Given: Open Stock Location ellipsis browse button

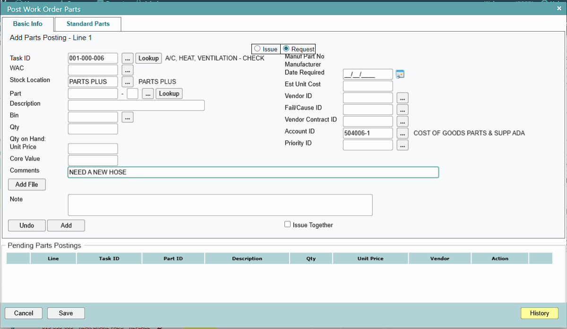Looking at the screenshot, I should [128, 82].
